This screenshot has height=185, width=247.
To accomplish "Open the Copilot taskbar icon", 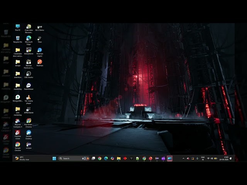I will pyautogui.click(x=112, y=158).
